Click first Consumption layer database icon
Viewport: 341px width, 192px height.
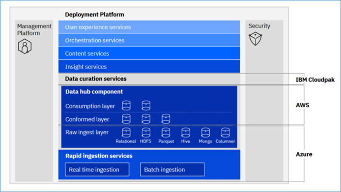tap(126, 106)
